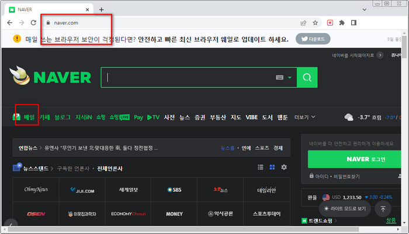The image size is (409, 234).
Task: Open 쇼핑LIVE in the service menu
Action: pos(119,117)
